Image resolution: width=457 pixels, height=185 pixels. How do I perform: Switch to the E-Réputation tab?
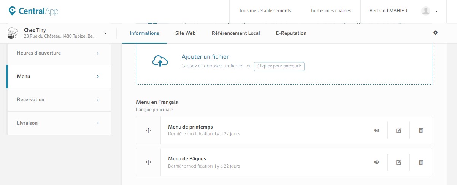pos(291,33)
